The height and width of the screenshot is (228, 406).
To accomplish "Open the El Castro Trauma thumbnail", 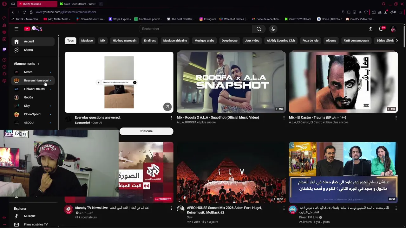I will pos(343,82).
